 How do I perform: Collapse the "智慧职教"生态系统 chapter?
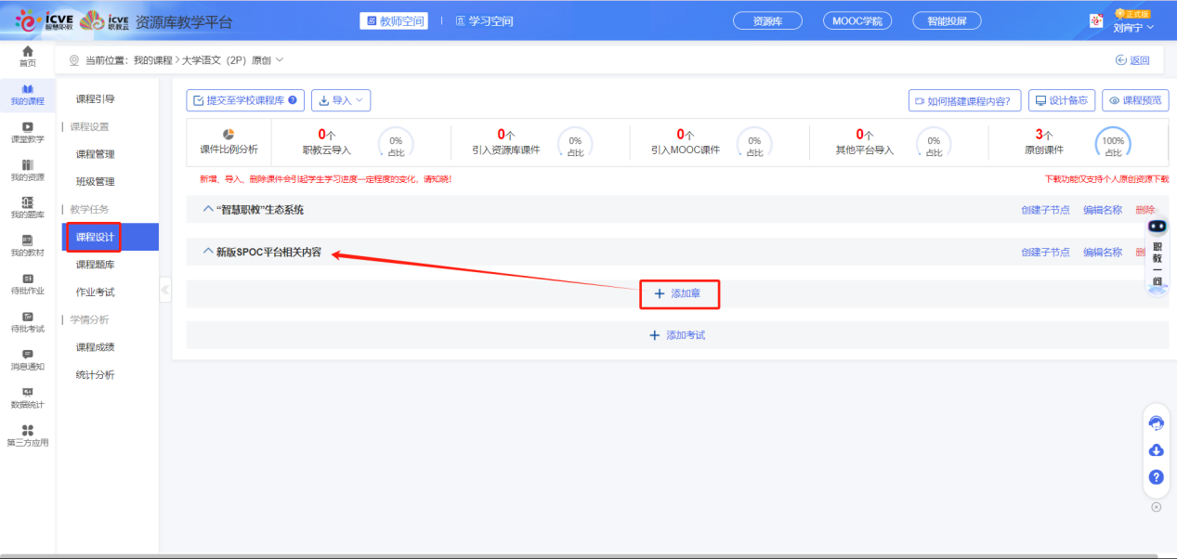(x=208, y=210)
